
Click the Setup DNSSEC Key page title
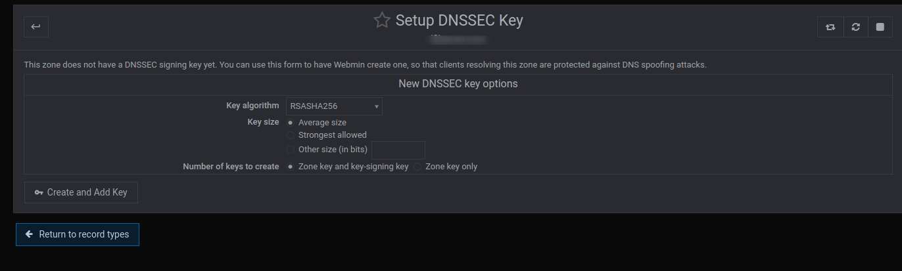point(460,20)
